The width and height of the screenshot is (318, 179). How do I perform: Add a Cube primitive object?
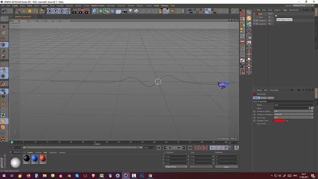[94, 11]
